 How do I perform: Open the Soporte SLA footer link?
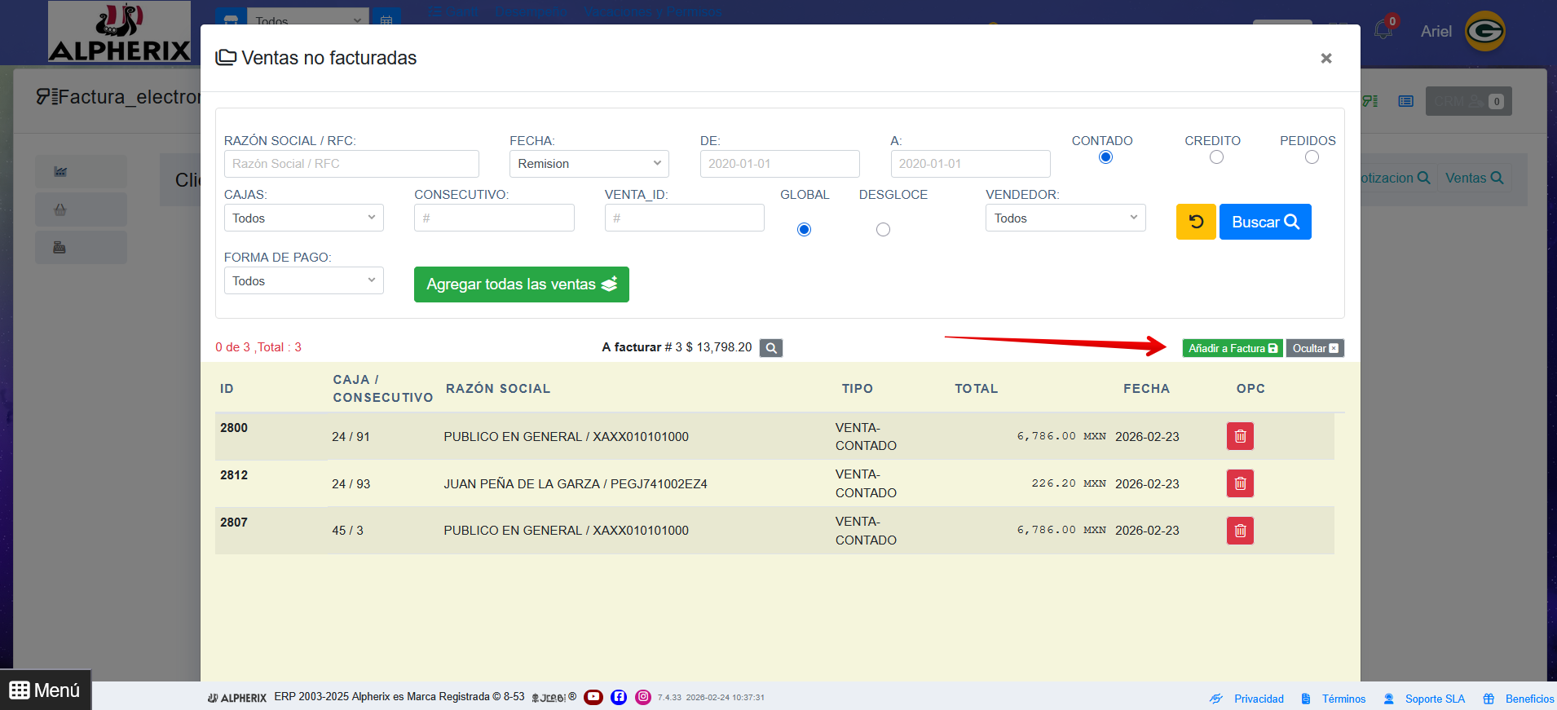coord(1434,699)
